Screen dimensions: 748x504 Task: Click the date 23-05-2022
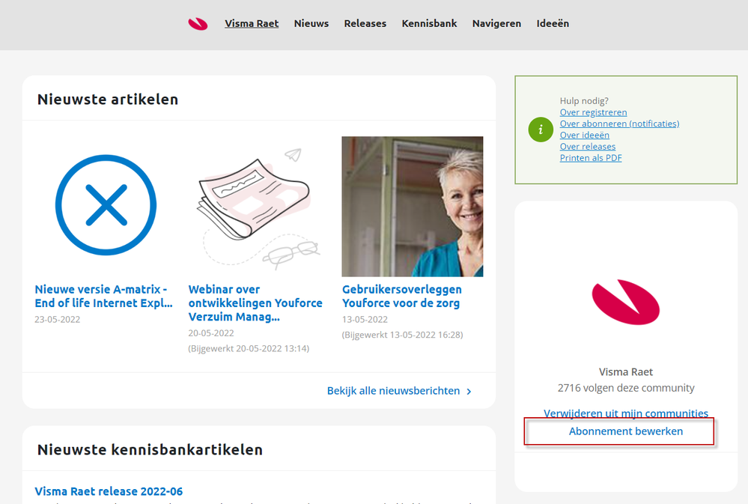(57, 319)
